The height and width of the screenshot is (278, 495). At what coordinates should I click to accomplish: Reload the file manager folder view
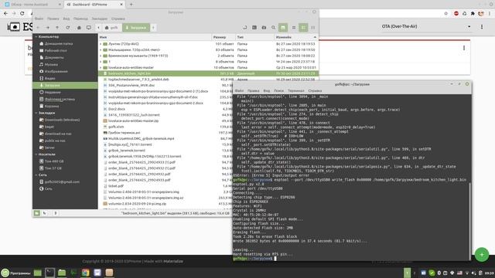(x=67, y=28)
